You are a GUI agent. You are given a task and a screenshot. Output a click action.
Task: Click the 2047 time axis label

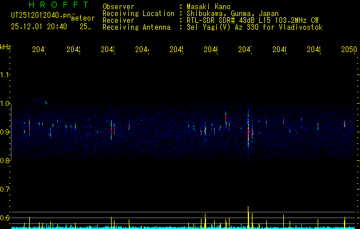click(245, 49)
